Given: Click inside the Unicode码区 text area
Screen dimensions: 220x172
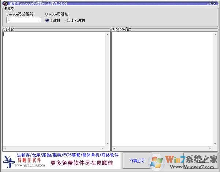Looking at the screenshot, I should tap(162, 89).
